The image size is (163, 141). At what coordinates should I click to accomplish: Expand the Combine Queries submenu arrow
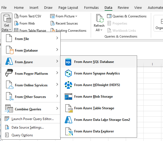[x=57, y=108]
